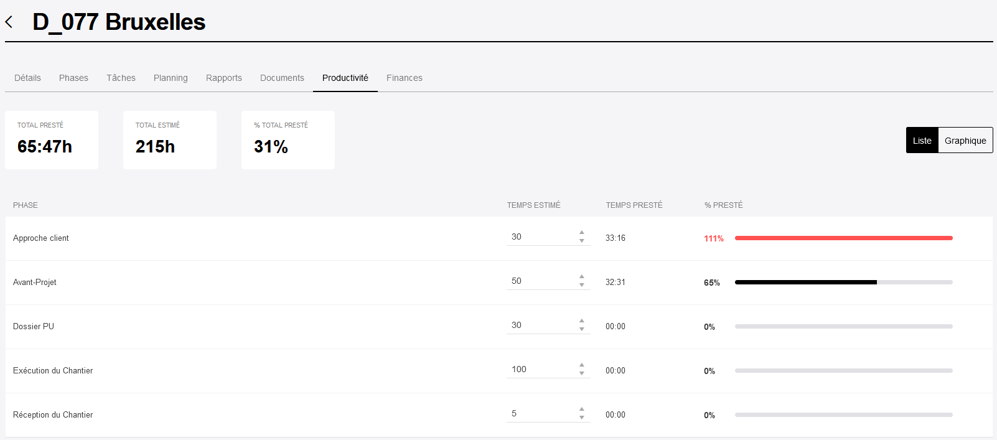Click the Dossier PU empty progress bar
The height and width of the screenshot is (440, 997).
pos(843,326)
